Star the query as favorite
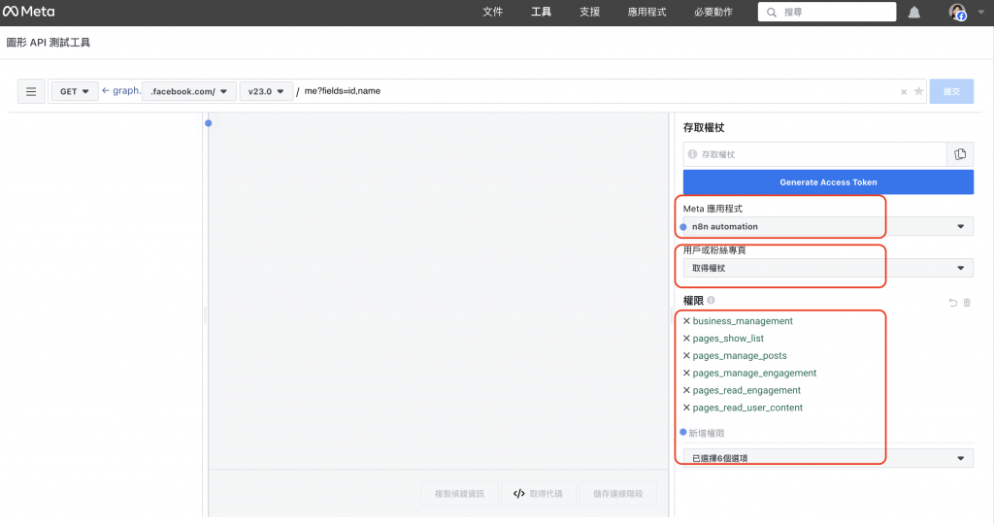The image size is (994, 524). [918, 91]
